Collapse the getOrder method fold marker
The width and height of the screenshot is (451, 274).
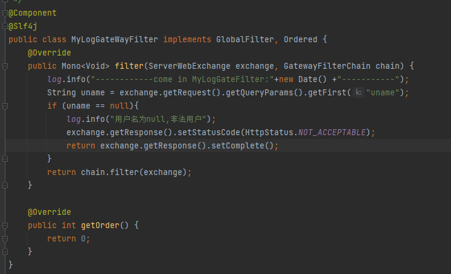[x=4, y=225]
